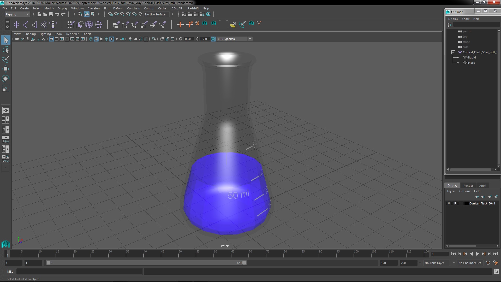Select the Create Joint tool
501x282 pixels.
[26, 25]
